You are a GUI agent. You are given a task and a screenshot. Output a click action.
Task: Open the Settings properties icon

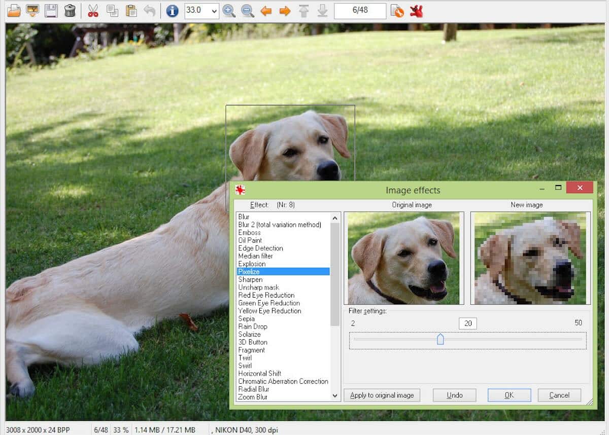click(x=397, y=11)
